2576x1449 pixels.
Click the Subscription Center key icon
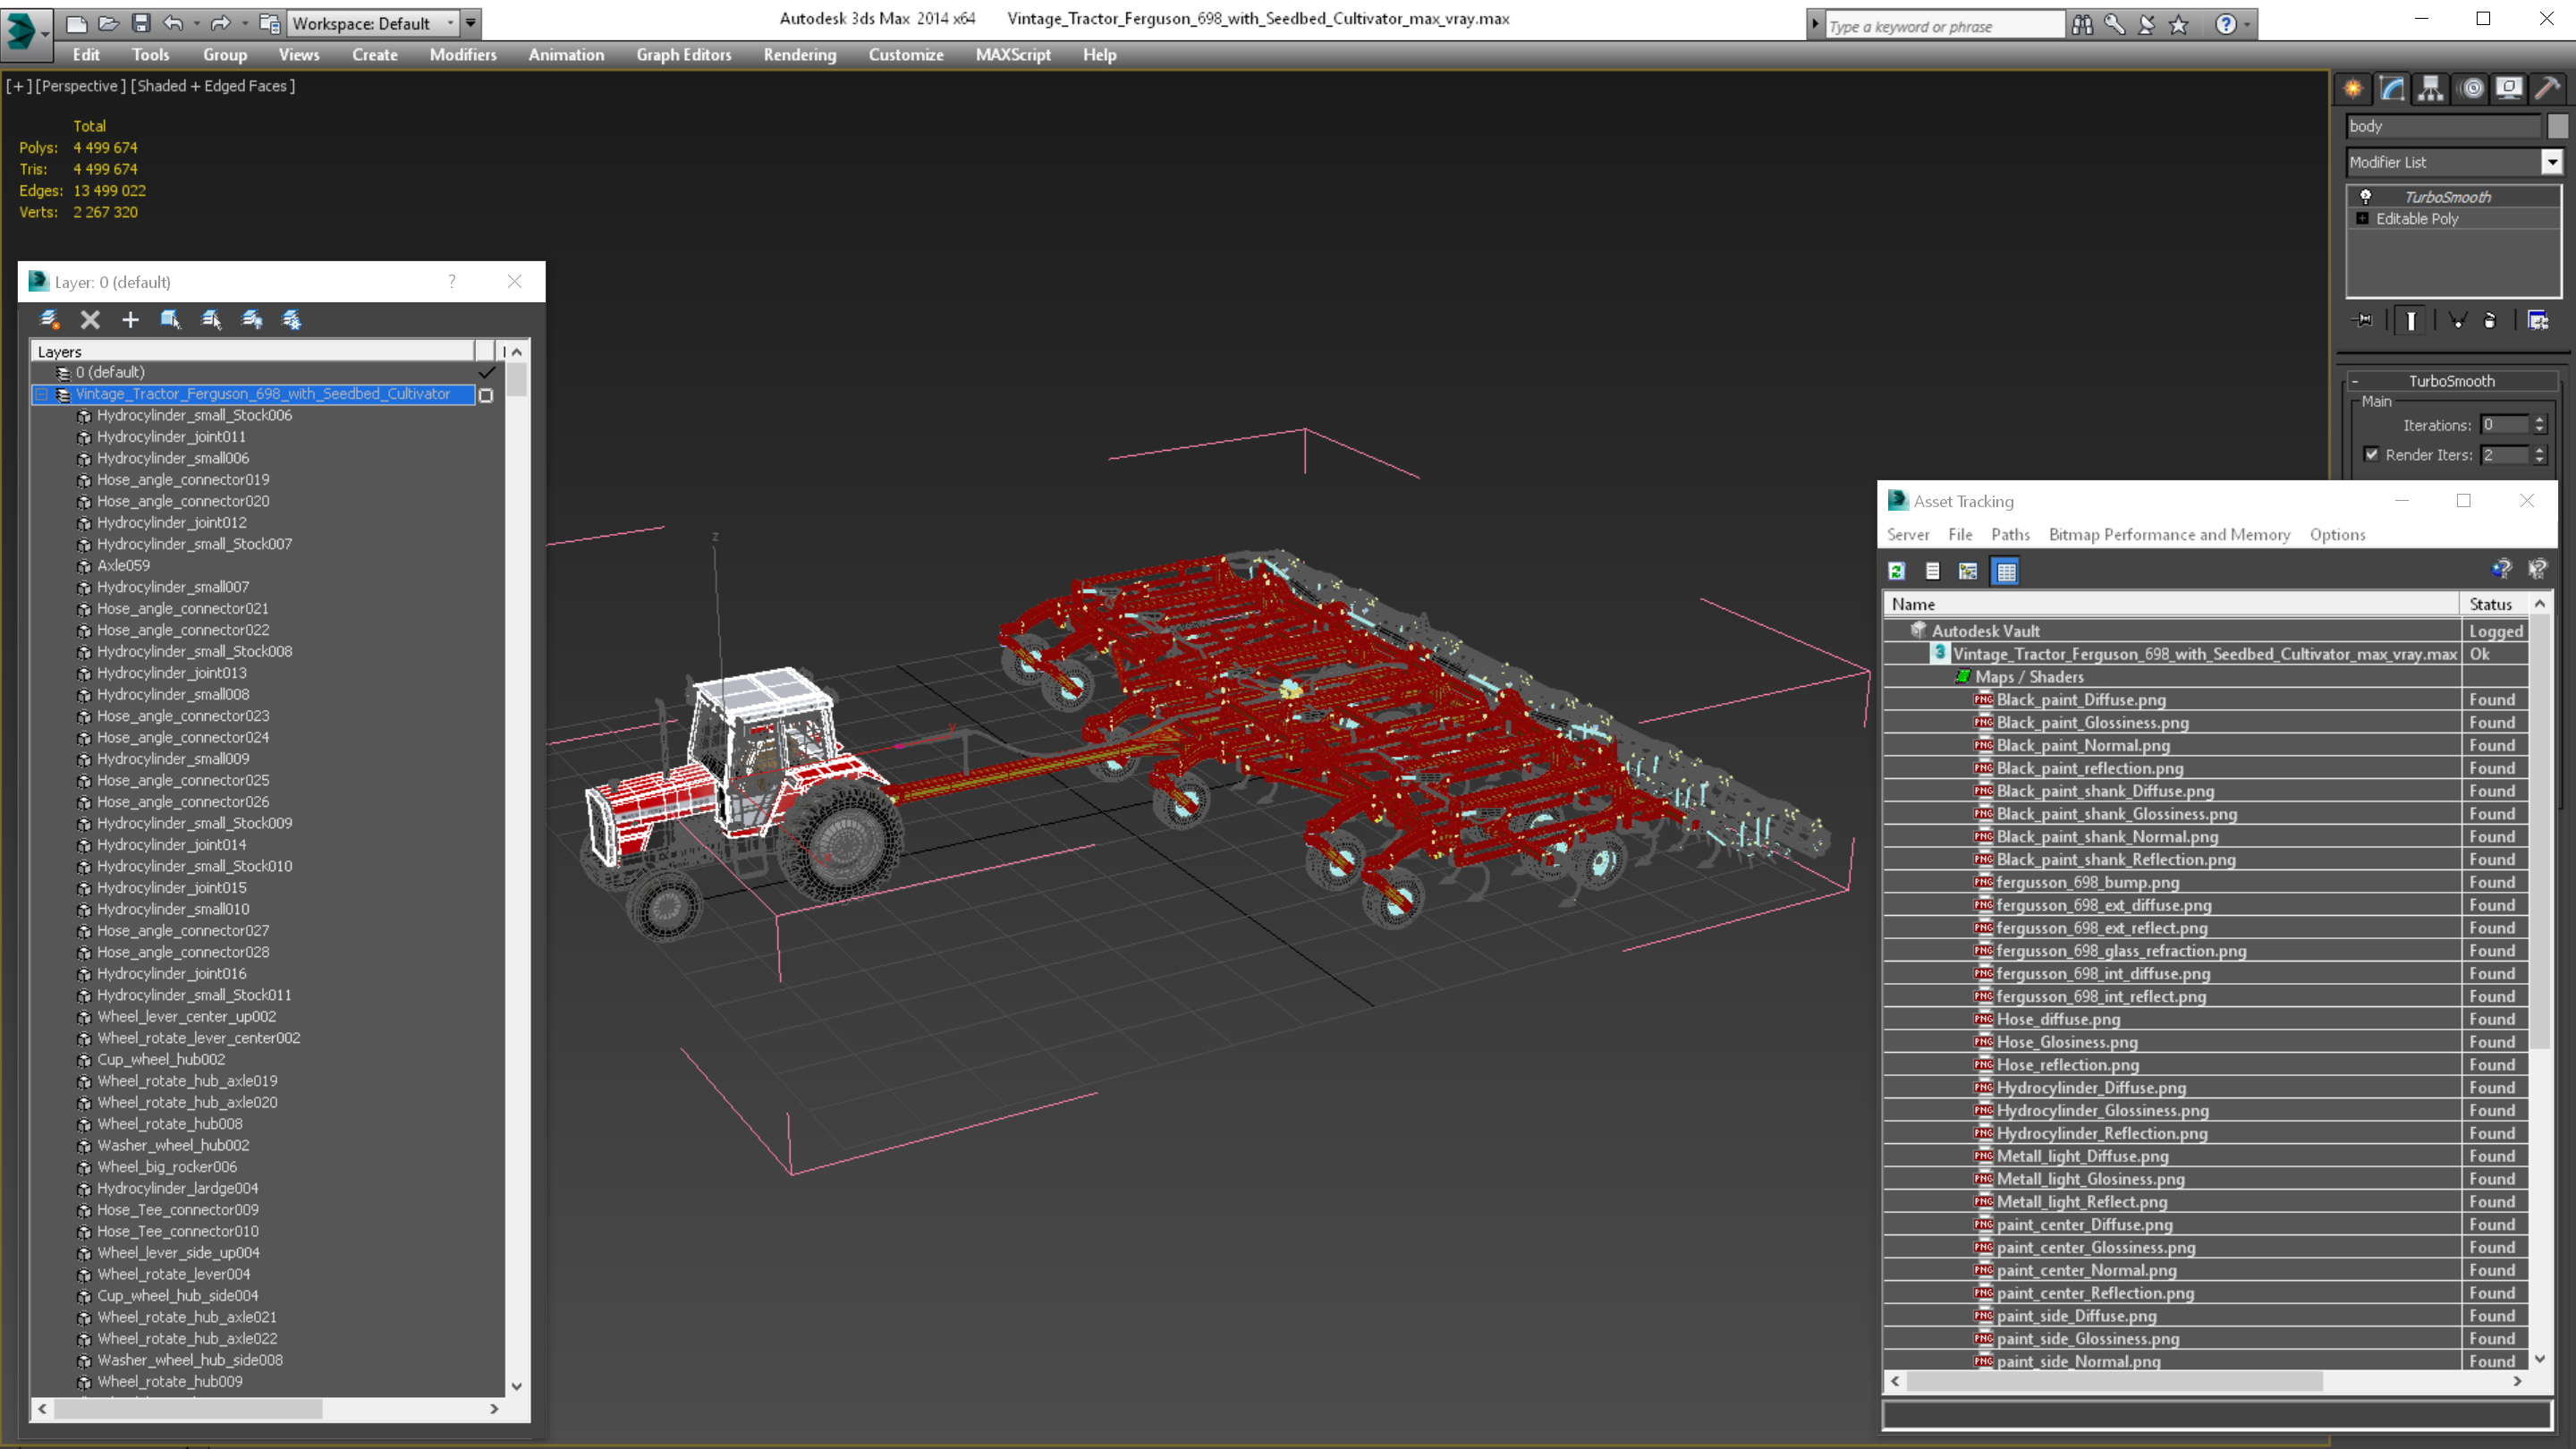[x=2114, y=25]
